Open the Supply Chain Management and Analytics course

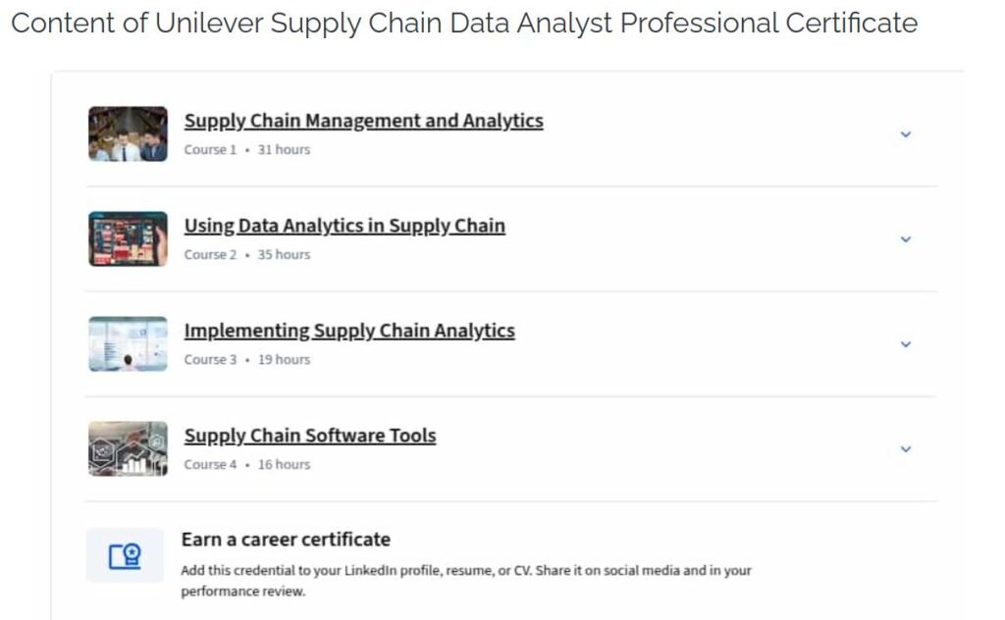(x=364, y=120)
